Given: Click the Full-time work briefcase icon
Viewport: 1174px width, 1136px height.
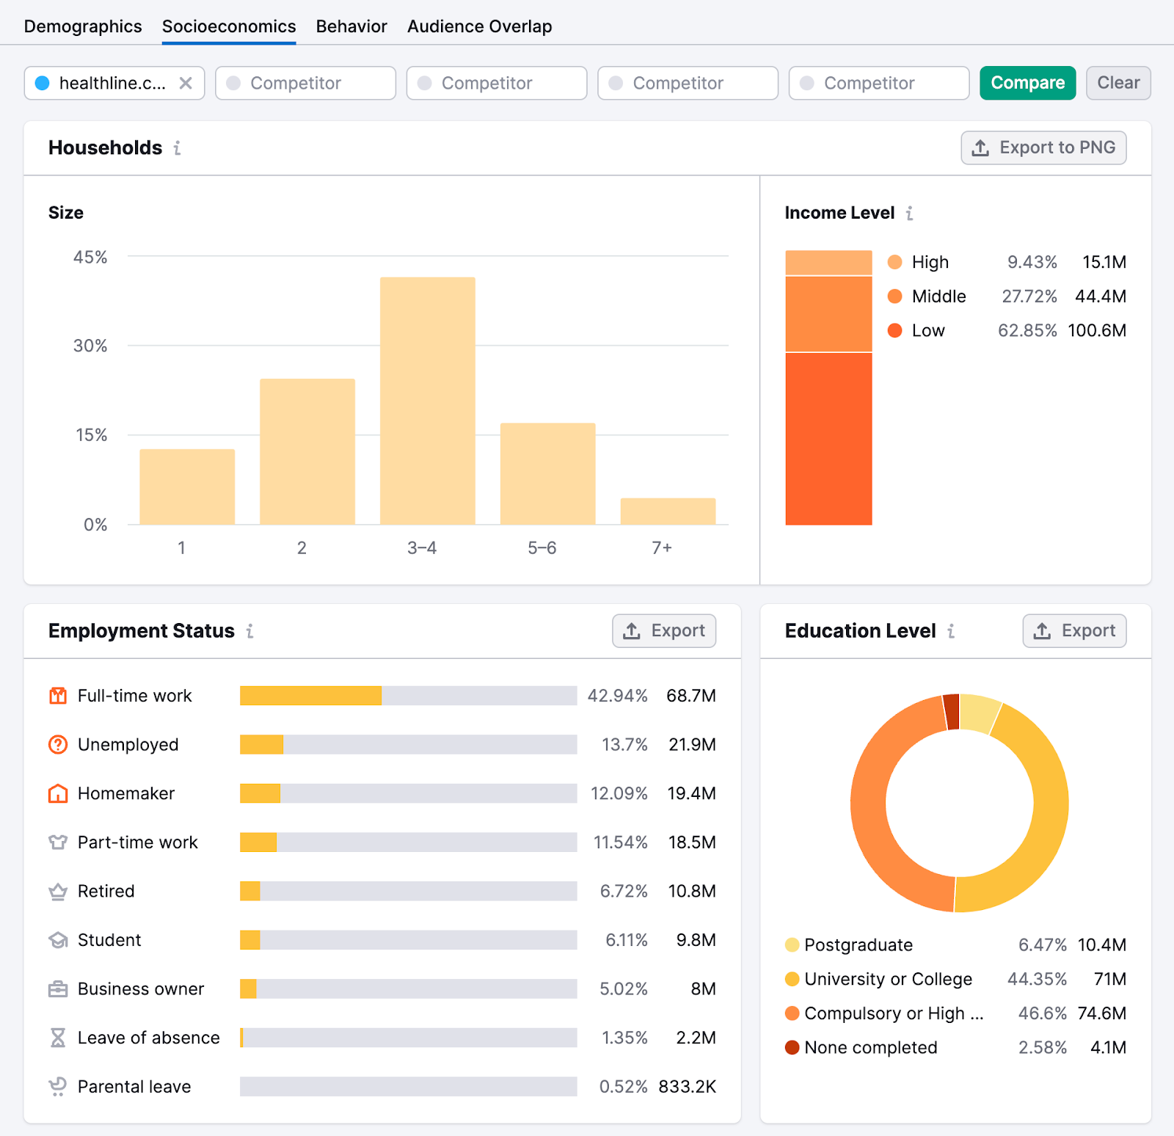Looking at the screenshot, I should point(58,695).
